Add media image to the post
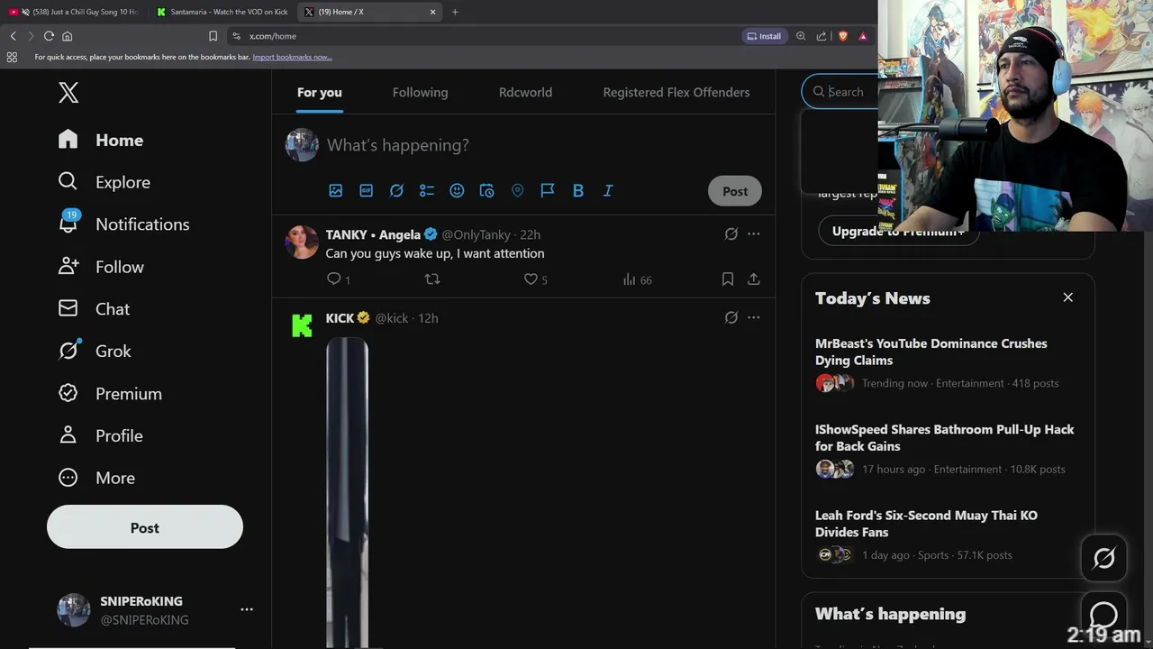Viewport: 1153px width, 649px height. click(336, 190)
